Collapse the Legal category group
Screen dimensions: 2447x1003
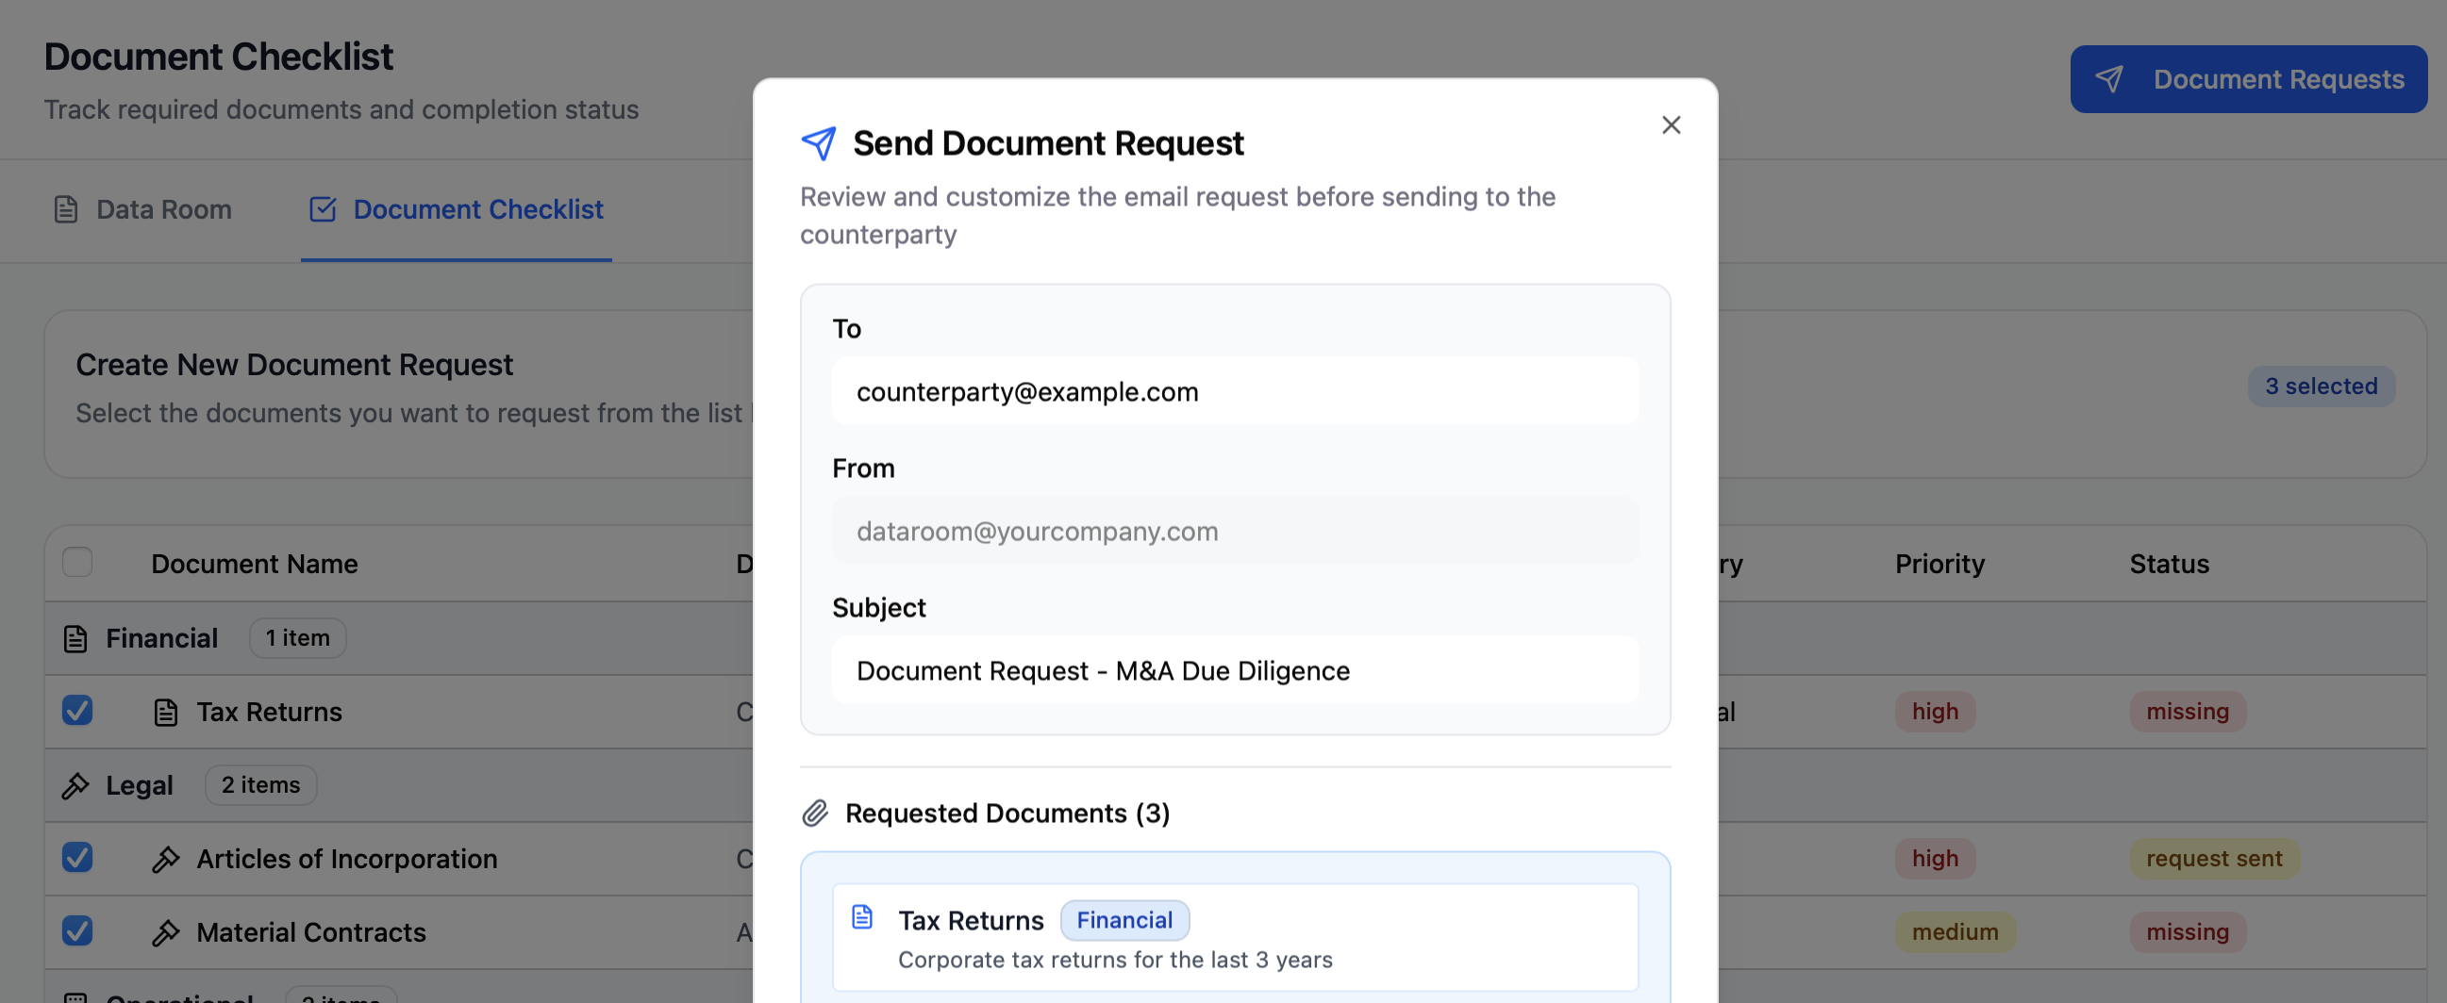pyautogui.click(x=139, y=785)
